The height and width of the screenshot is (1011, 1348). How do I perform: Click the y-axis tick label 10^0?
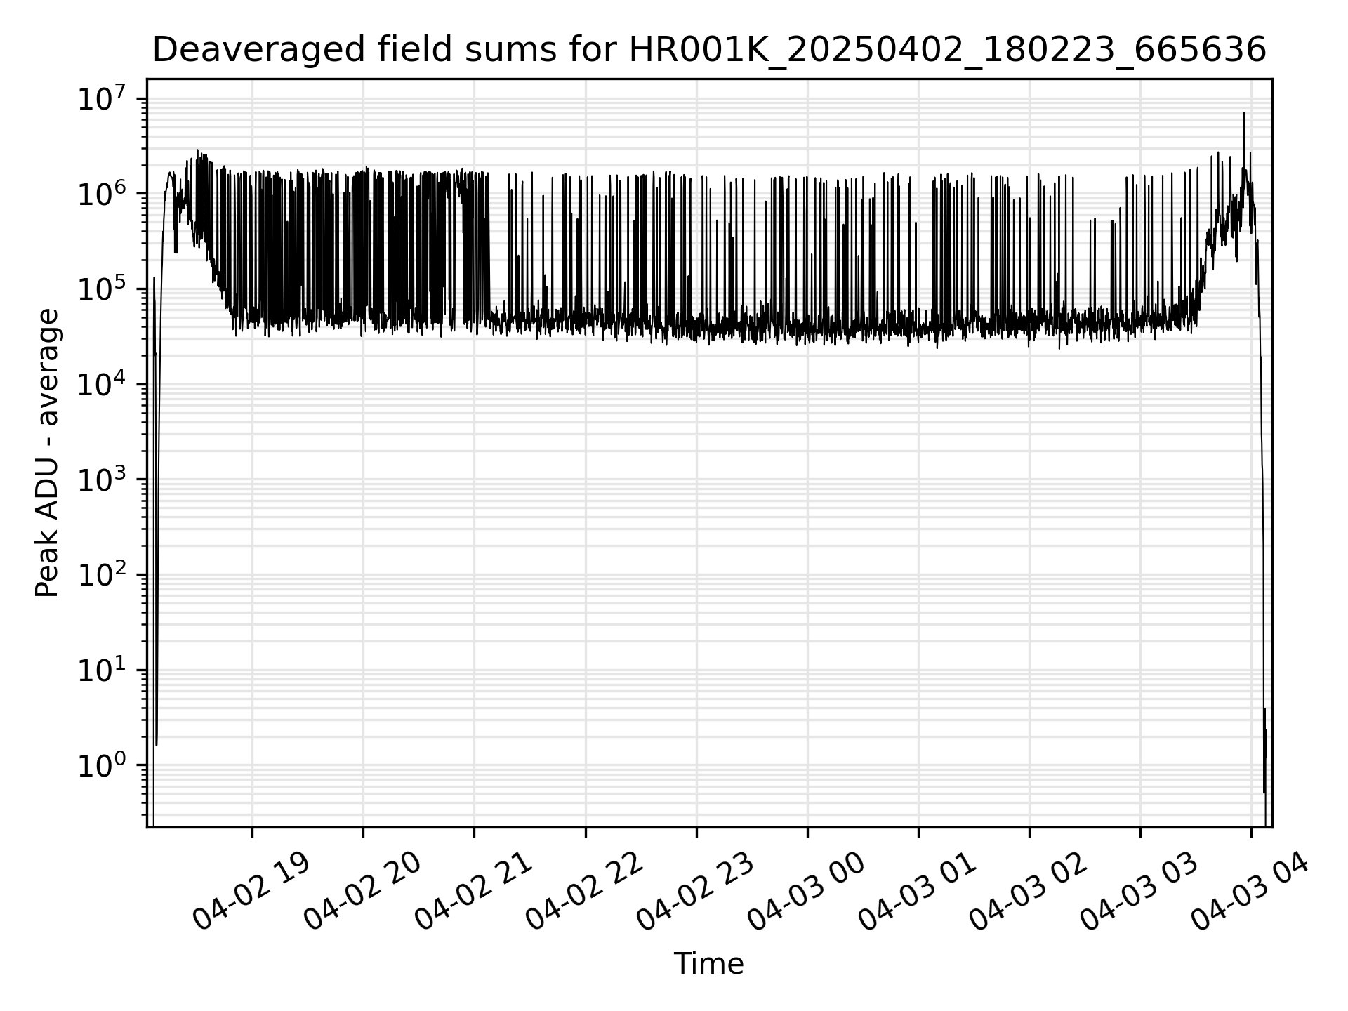103,765
